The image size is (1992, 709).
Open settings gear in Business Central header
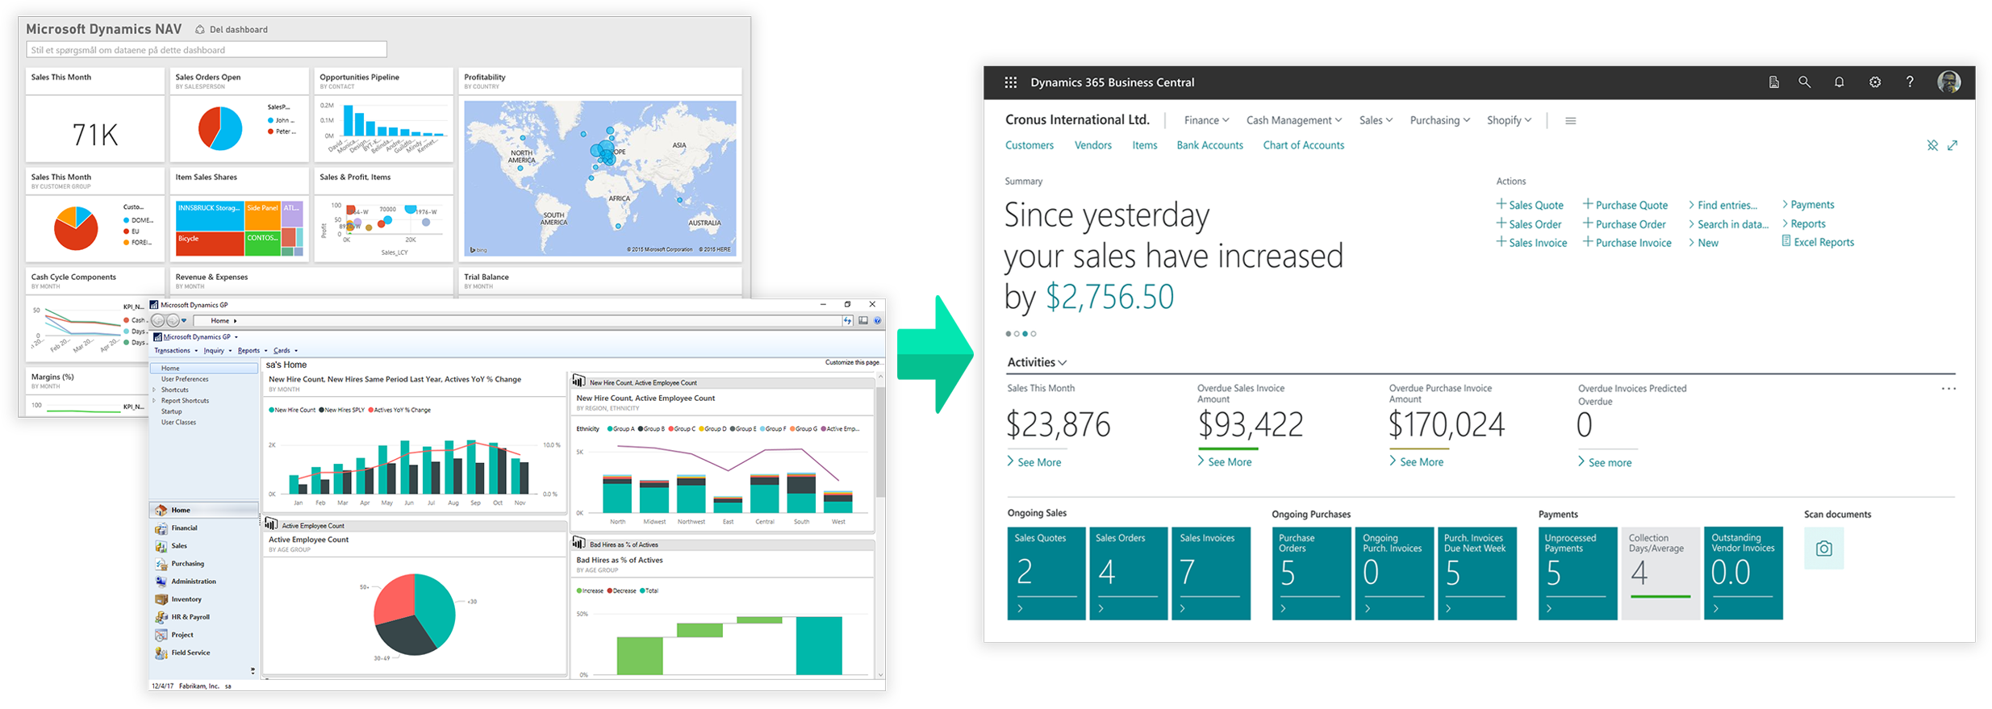(1875, 82)
